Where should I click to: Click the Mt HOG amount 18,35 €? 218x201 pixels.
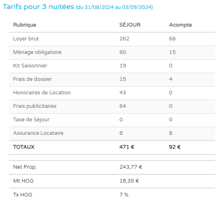click(129, 181)
